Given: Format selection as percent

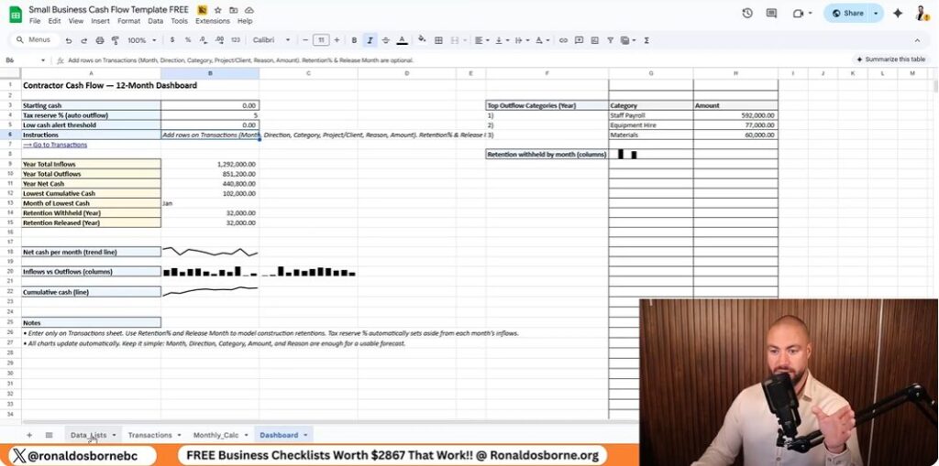Looking at the screenshot, I should click(x=187, y=40).
